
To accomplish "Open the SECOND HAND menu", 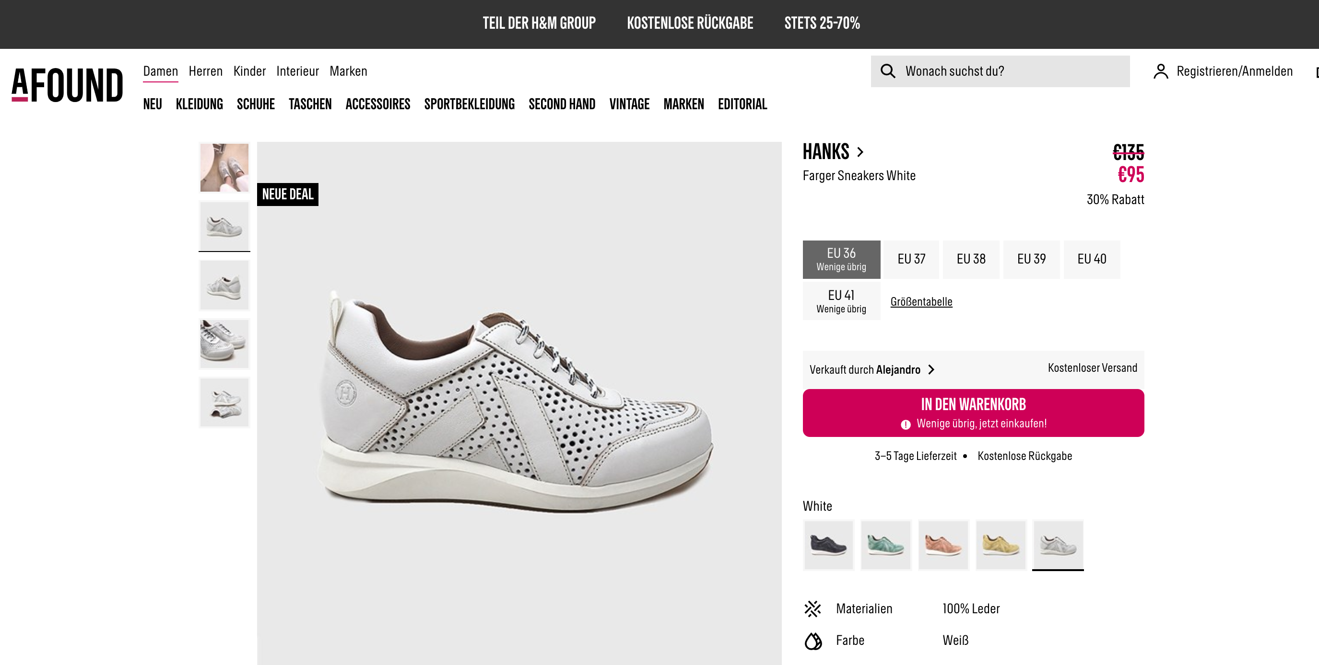I will 562,104.
